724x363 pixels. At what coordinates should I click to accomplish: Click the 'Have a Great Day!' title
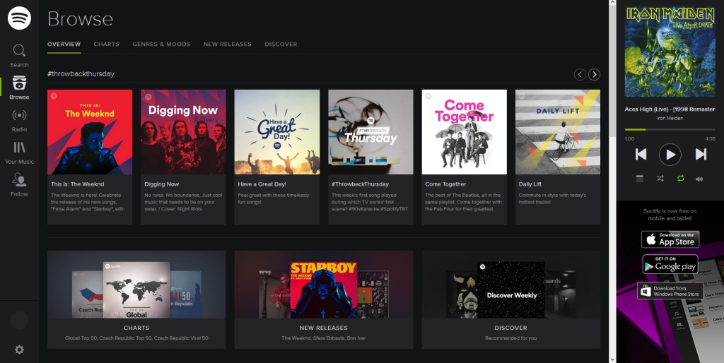point(262,184)
